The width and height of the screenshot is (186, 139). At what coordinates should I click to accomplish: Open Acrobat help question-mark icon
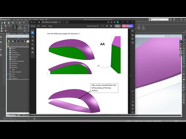(108, 22)
